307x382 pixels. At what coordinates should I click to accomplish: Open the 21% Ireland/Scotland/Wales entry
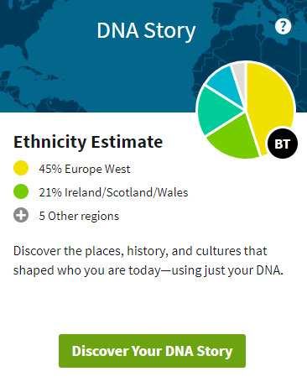(113, 192)
